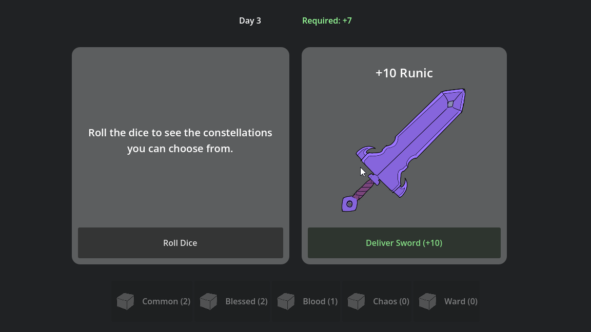Viewport: 591px width, 332px height.
Task: Select the Common (2) dice label
Action: point(166,301)
